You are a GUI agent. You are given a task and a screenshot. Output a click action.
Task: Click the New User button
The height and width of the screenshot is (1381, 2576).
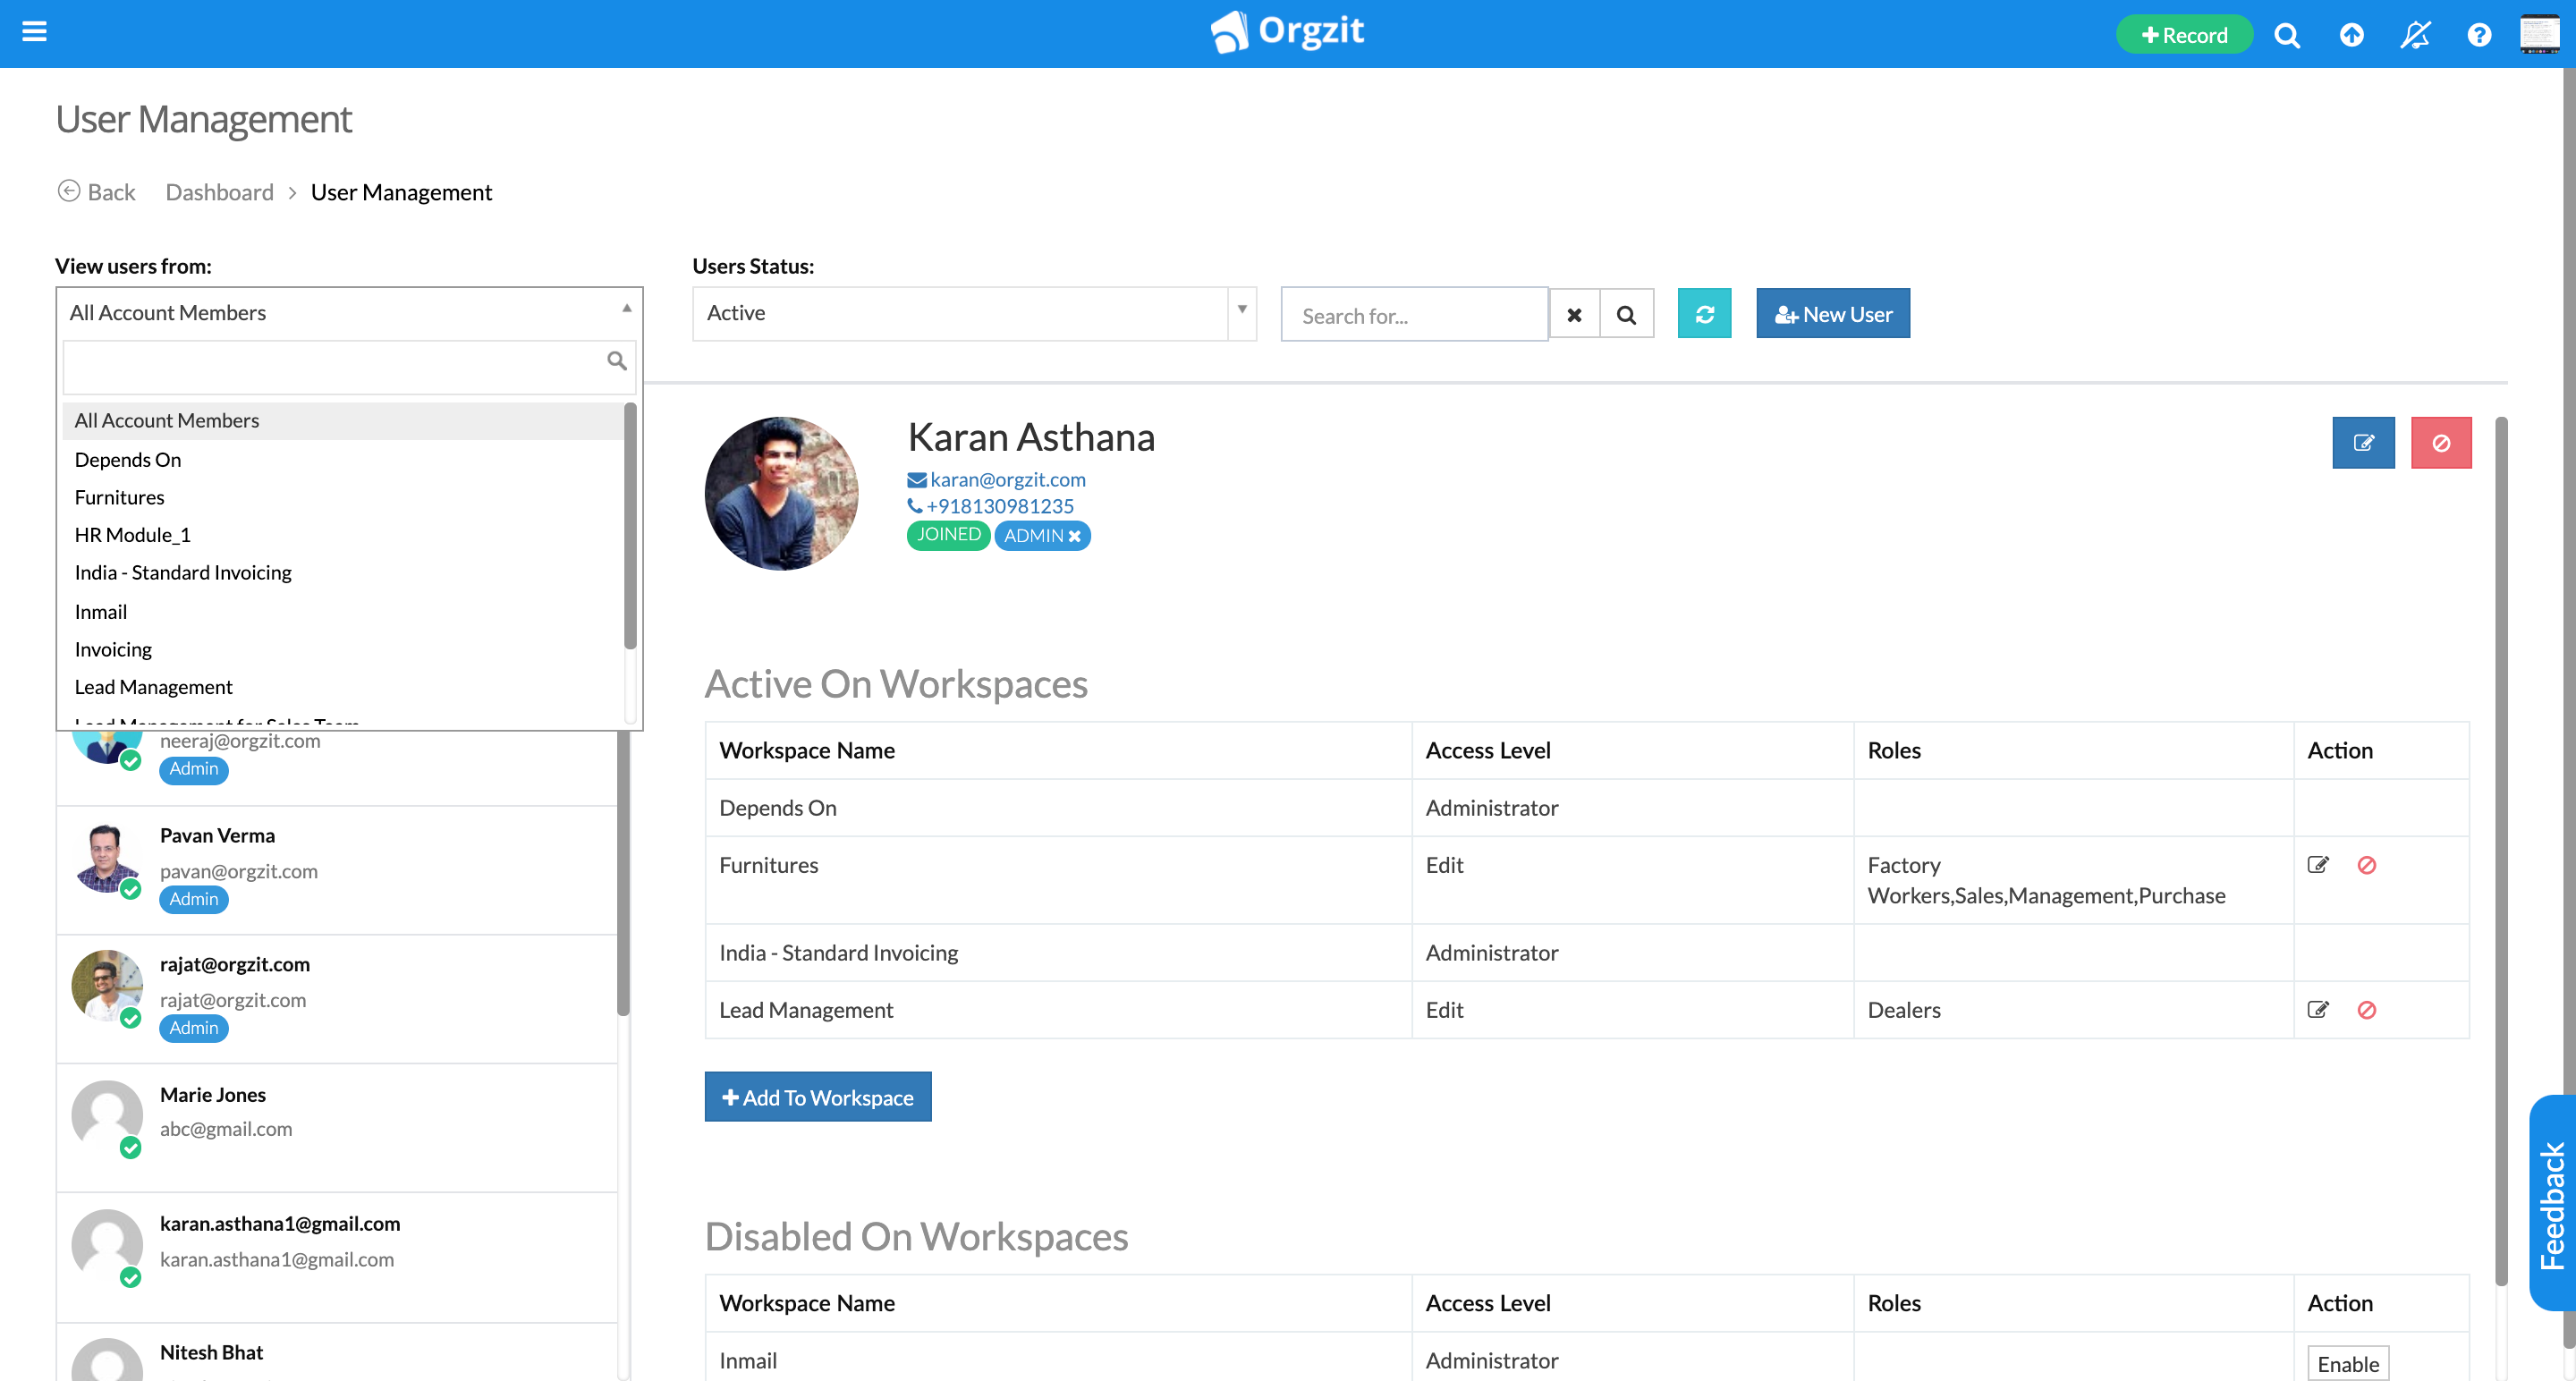(1833, 314)
